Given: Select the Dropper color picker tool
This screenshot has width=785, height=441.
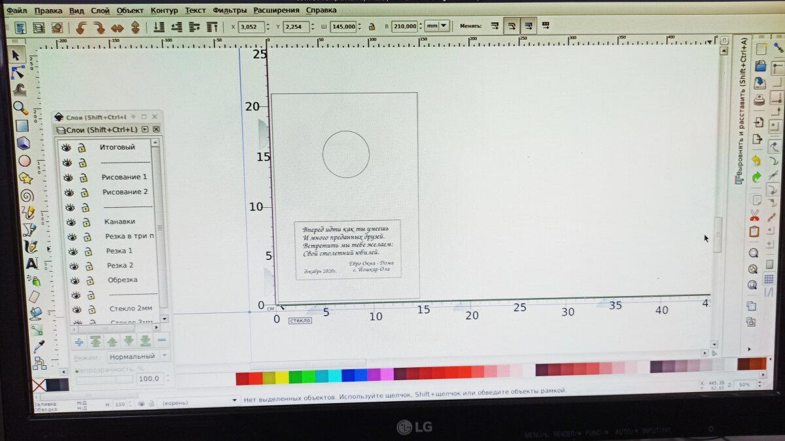Looking at the screenshot, I should [x=39, y=346].
